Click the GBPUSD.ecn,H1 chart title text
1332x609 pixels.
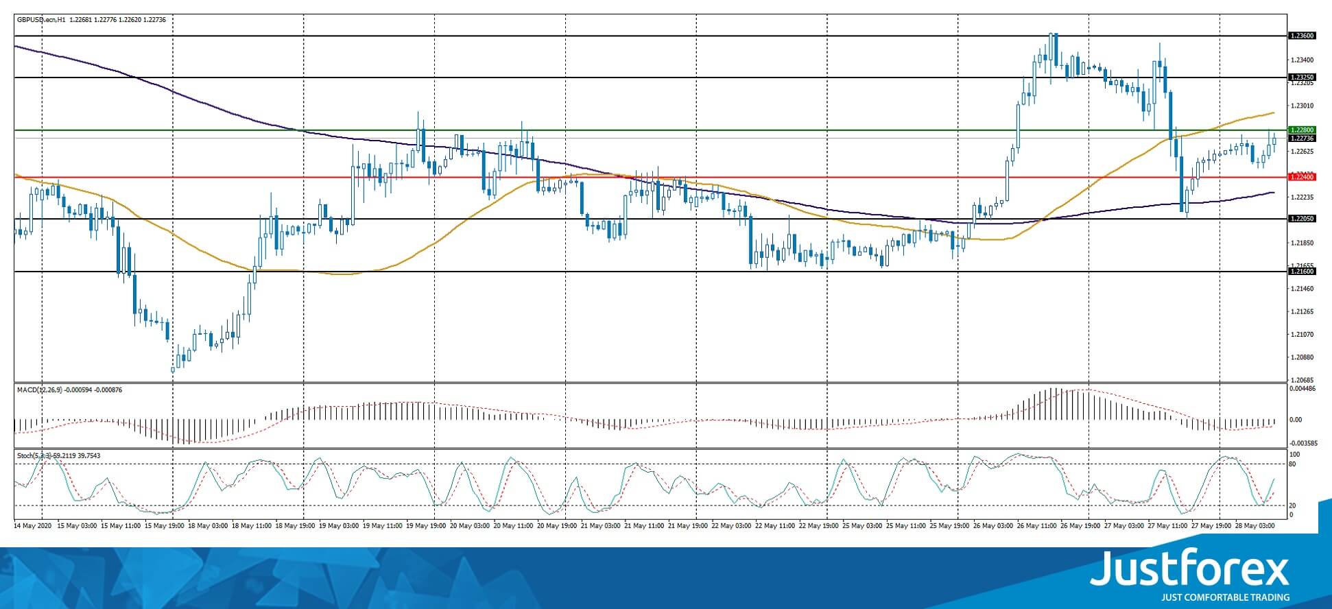tap(42, 21)
